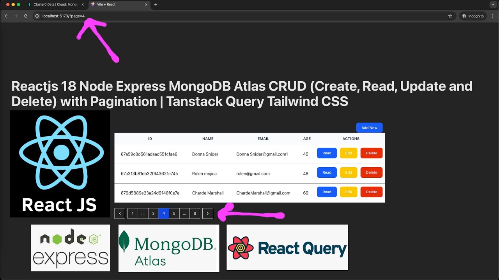The image size is (499, 280).
Task: Reload the page with the refresh icon
Action: pos(26,16)
